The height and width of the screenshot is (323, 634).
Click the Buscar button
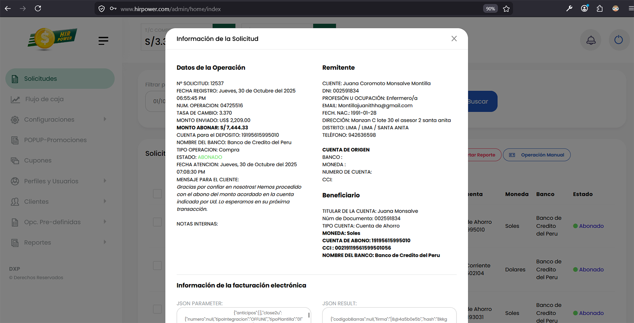tap(482, 101)
